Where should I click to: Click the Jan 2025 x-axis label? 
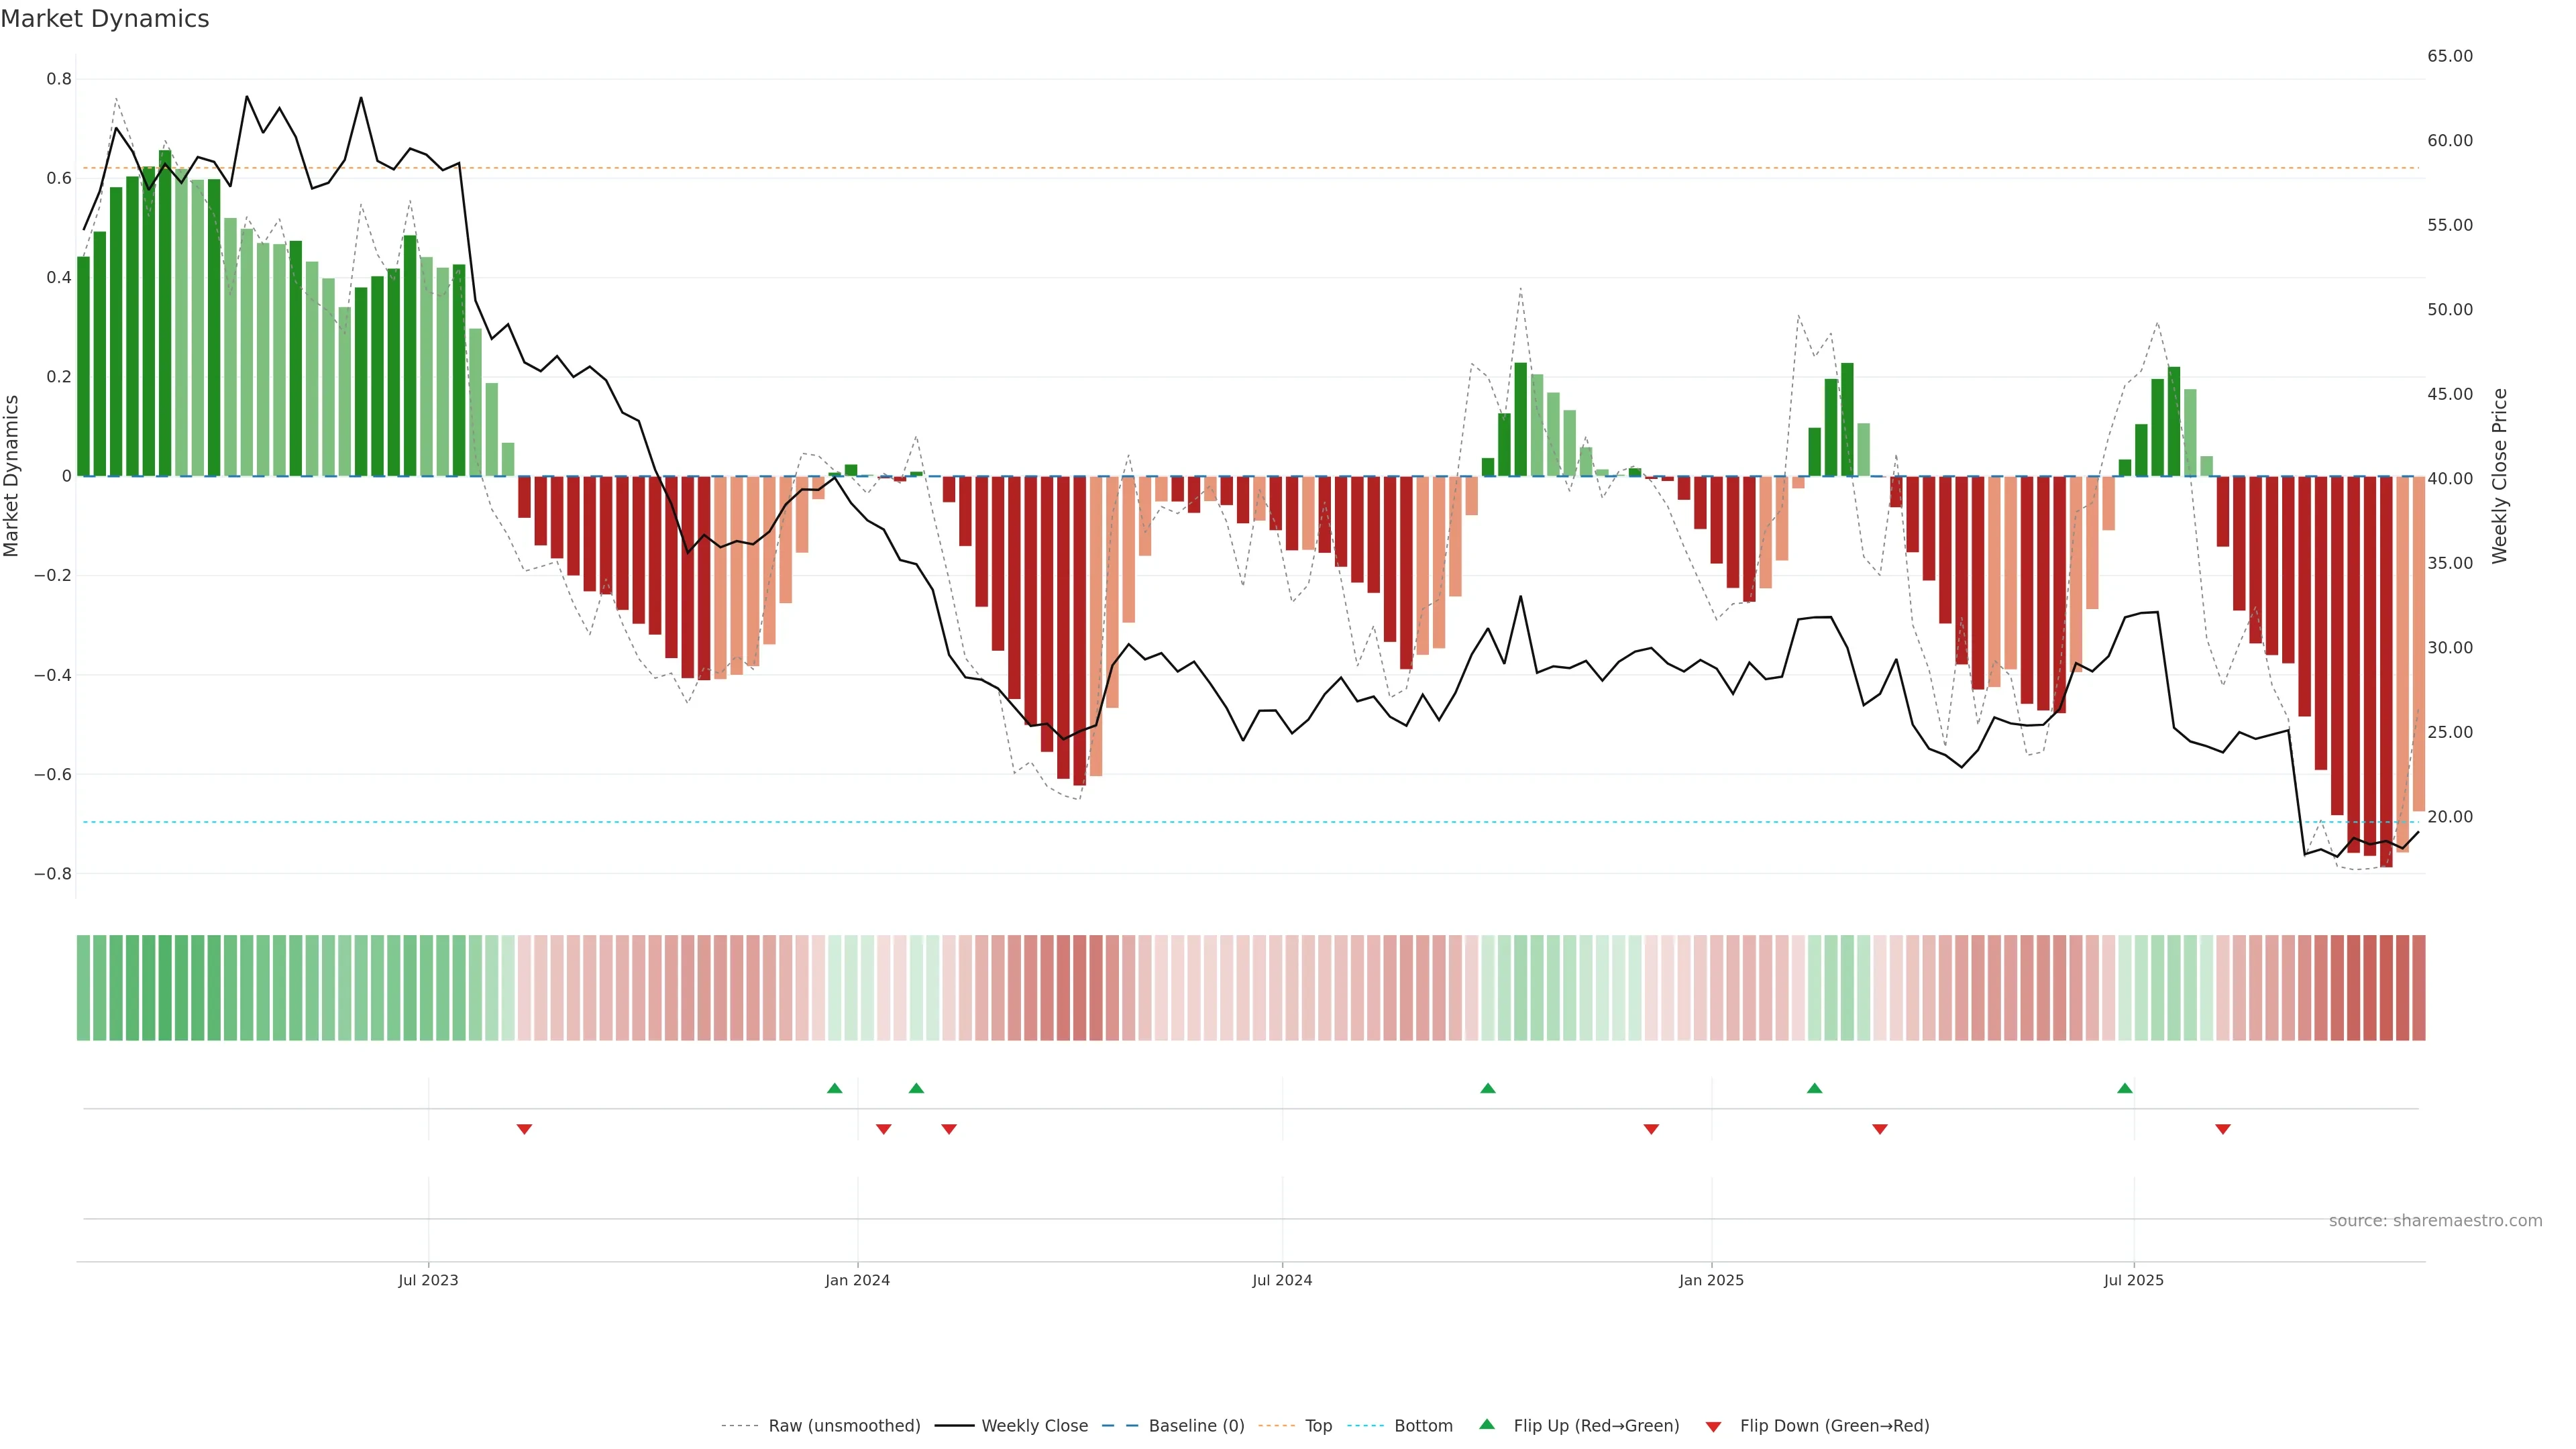tap(1711, 1280)
